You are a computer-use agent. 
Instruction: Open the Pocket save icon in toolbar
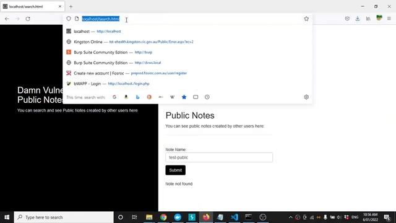pyautogui.click(x=347, y=19)
